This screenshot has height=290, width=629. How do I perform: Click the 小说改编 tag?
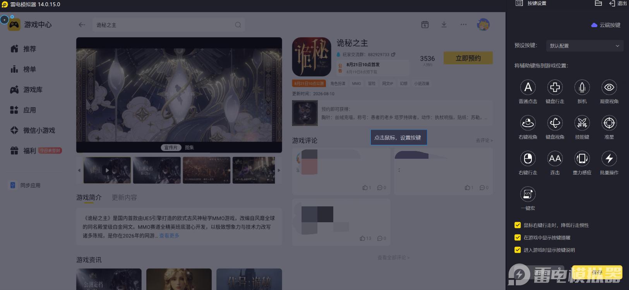tap(422, 84)
